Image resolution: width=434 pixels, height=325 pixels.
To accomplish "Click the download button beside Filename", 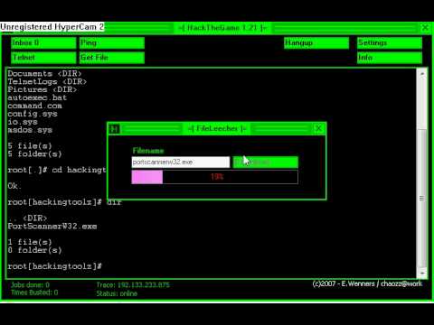I will pos(266,162).
